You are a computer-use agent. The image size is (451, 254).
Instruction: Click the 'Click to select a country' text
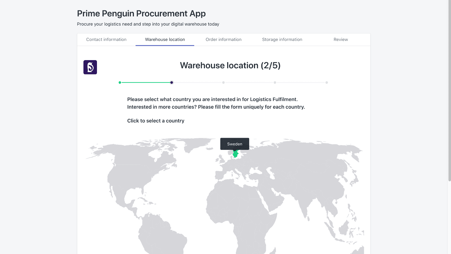pos(156,121)
